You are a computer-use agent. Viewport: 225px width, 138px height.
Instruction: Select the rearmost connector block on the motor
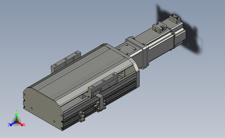click(x=175, y=19)
